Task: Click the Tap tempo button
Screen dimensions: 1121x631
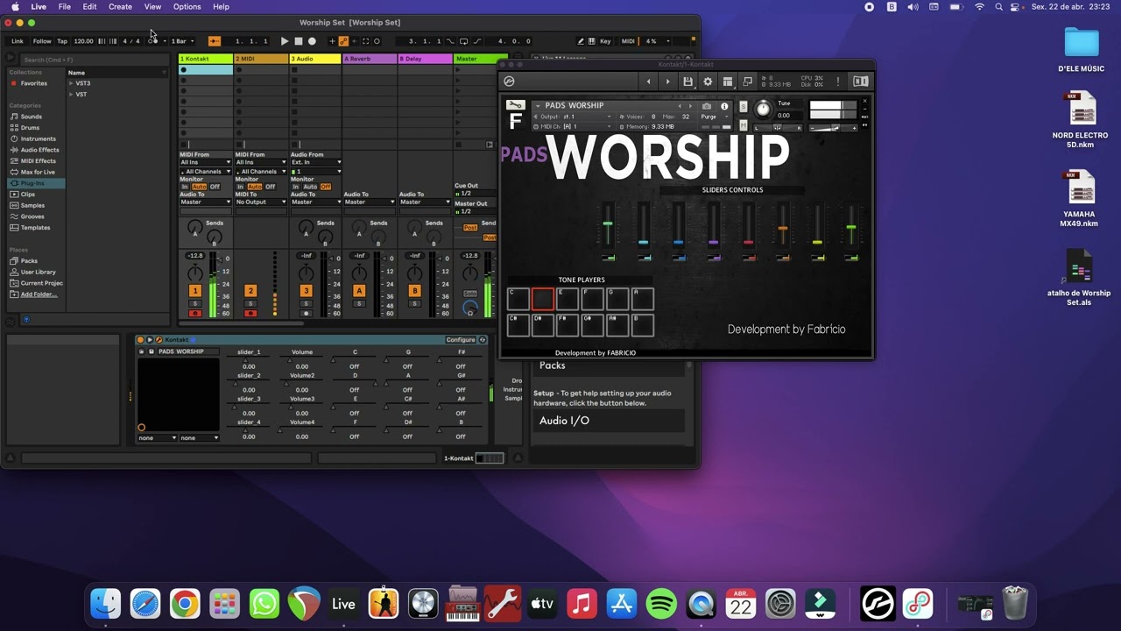Action: pos(62,41)
